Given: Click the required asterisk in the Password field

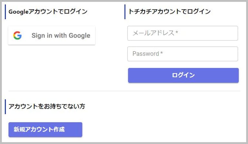Looking at the screenshot, I should 161,54.
